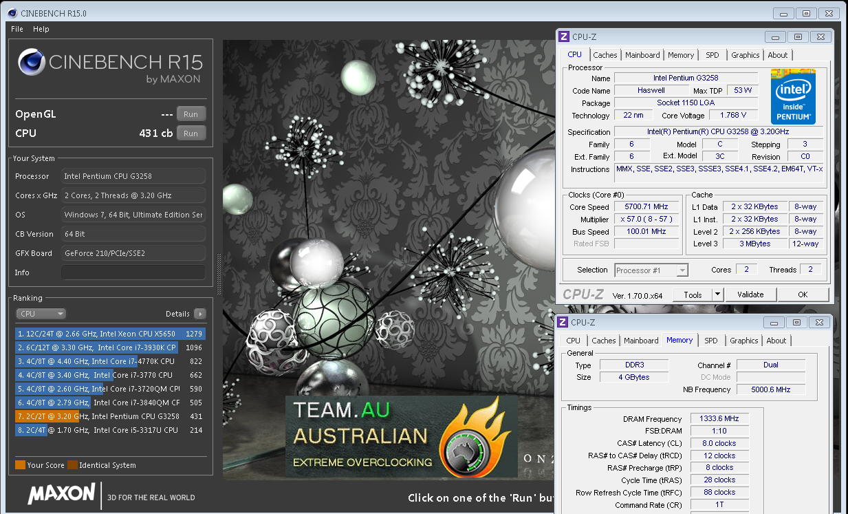Select ranking row Core i7-4770K
Screen dimensions: 848x514
point(110,361)
